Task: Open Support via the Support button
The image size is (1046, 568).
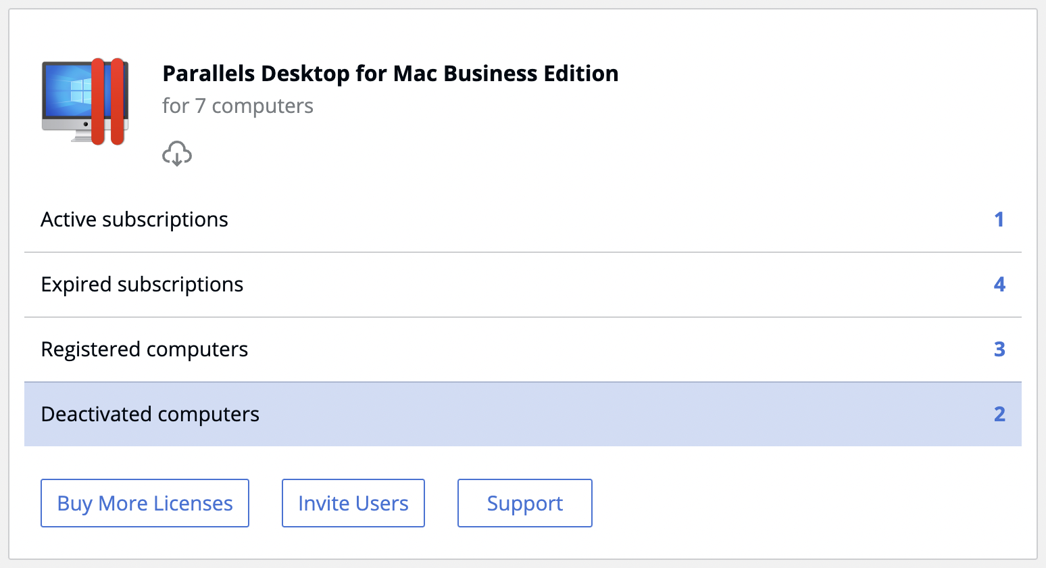Action: (525, 503)
